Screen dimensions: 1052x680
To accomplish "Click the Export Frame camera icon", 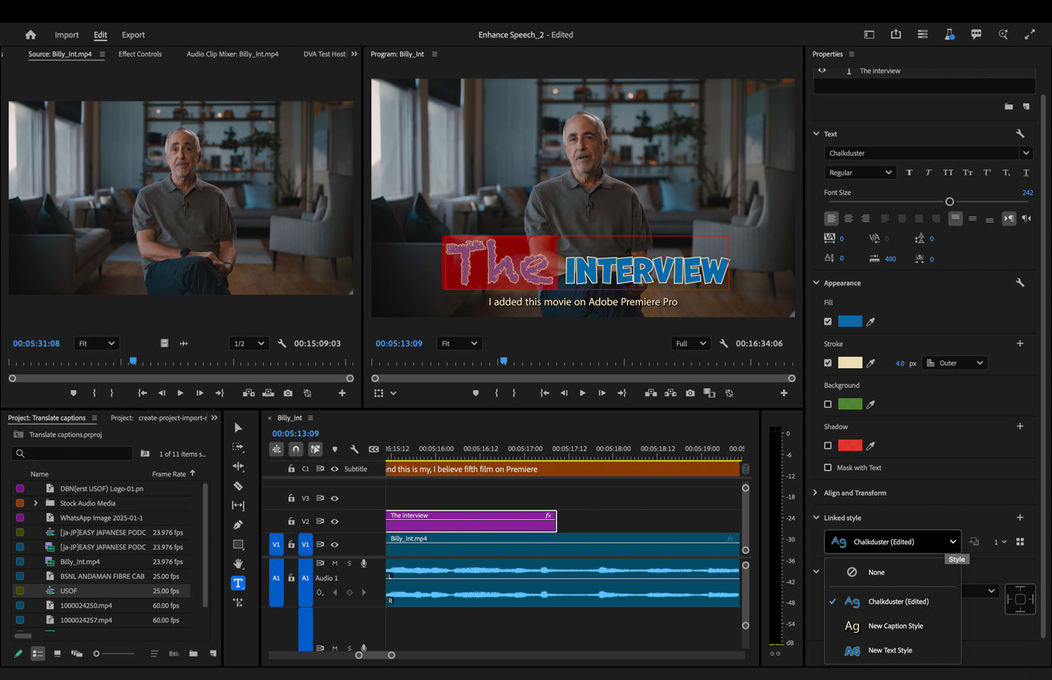I will (x=690, y=393).
